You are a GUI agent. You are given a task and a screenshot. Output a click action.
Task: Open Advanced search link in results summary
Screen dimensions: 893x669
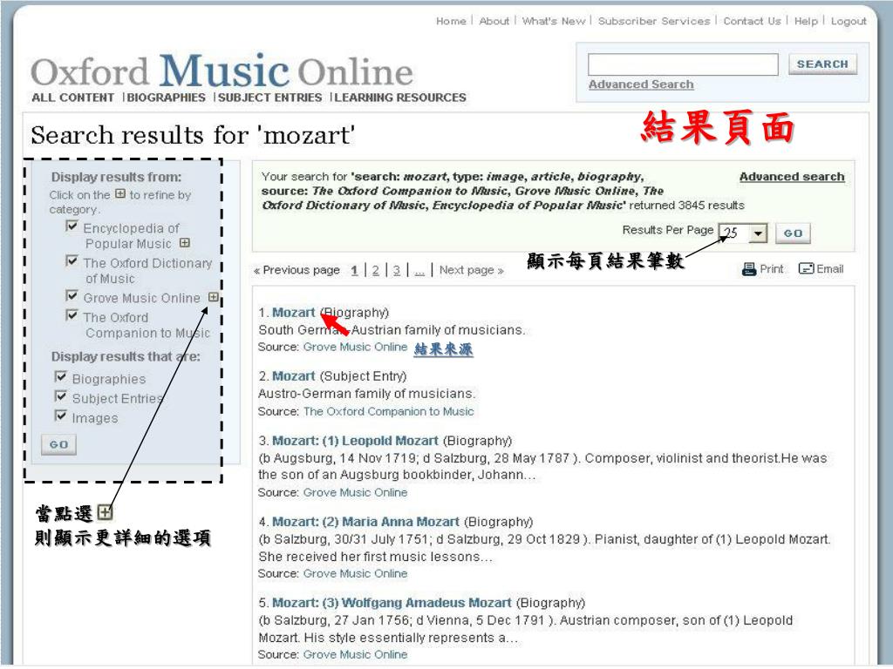click(x=792, y=176)
